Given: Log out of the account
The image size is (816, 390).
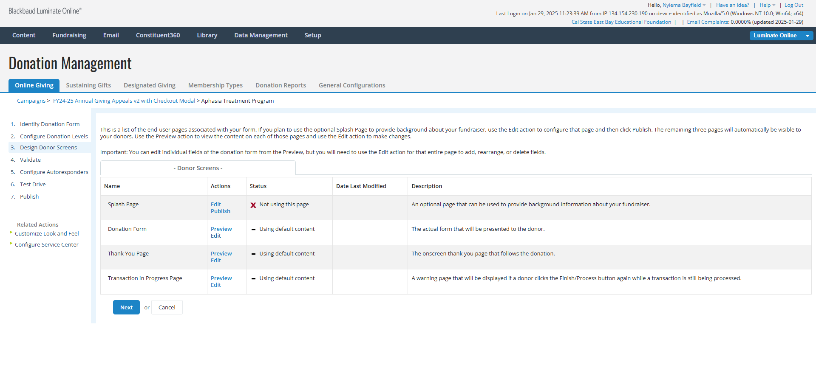Looking at the screenshot, I should tap(794, 5).
